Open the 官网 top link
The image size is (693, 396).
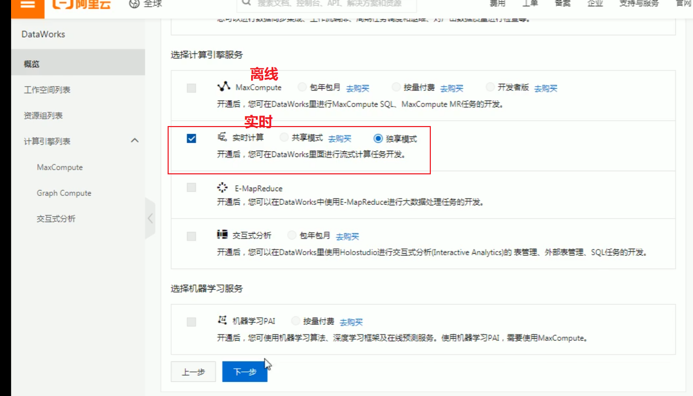[684, 3]
